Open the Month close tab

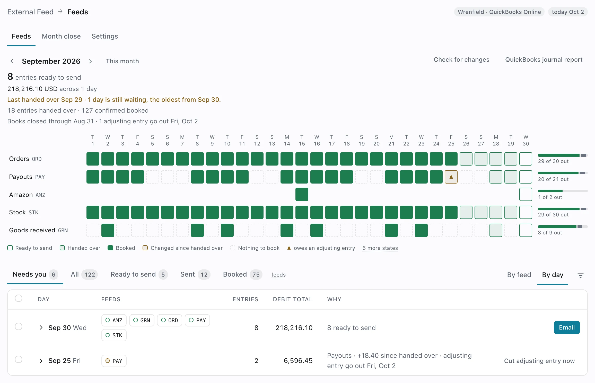point(61,37)
